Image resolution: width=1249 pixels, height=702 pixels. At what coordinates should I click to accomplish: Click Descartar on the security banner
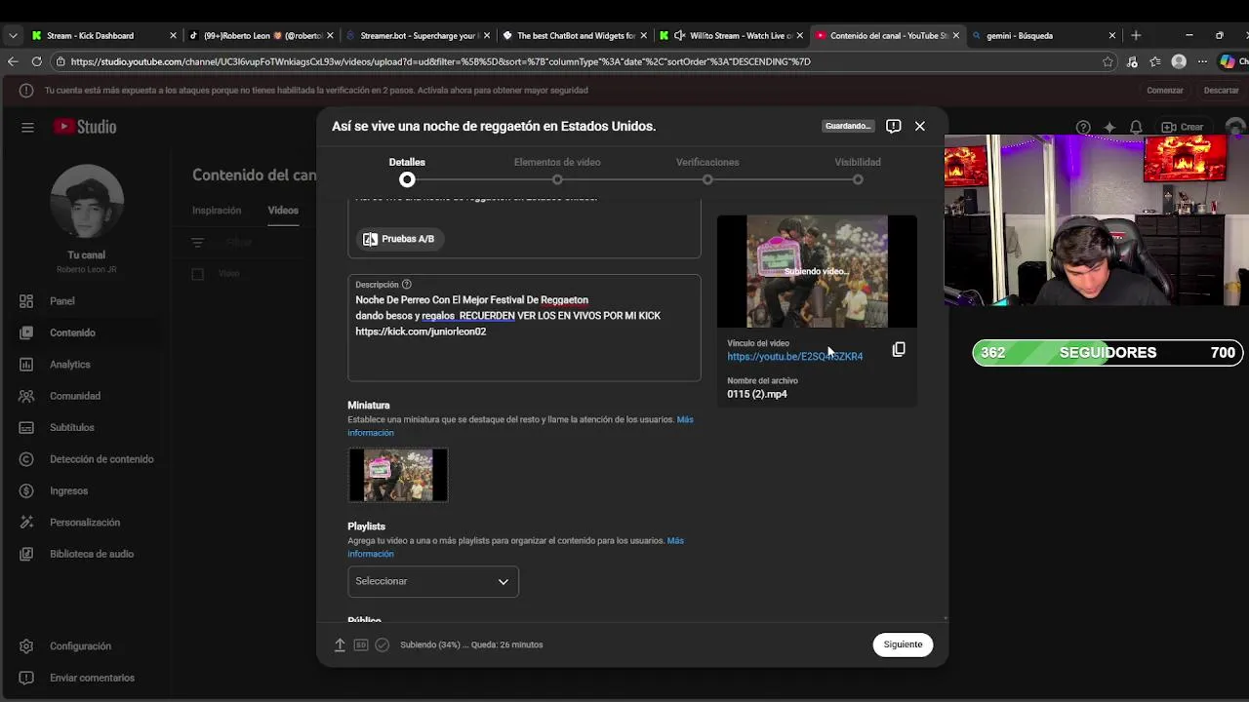pyautogui.click(x=1221, y=91)
